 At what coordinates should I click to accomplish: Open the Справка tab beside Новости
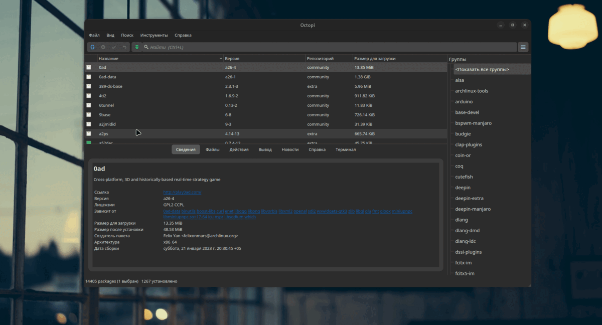pyautogui.click(x=317, y=149)
